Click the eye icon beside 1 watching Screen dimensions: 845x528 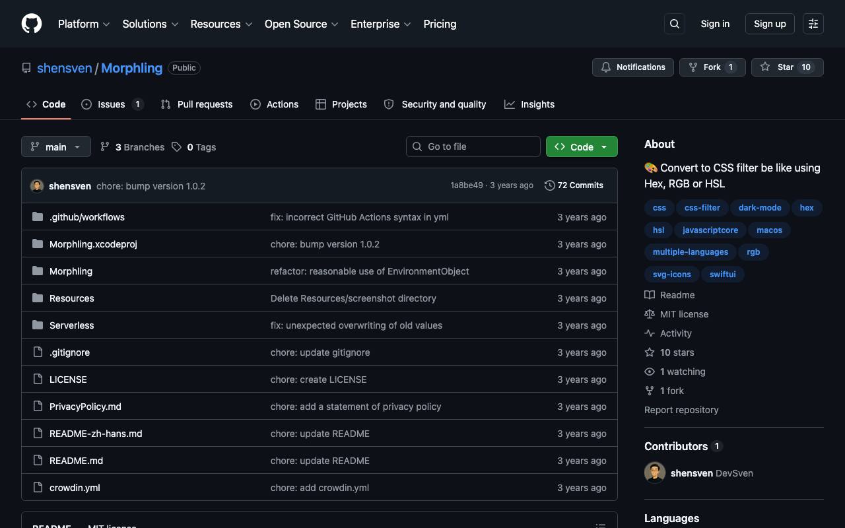[650, 372]
